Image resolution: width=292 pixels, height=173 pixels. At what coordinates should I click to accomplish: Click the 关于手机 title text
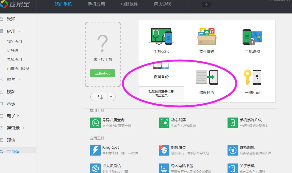[247, 166]
